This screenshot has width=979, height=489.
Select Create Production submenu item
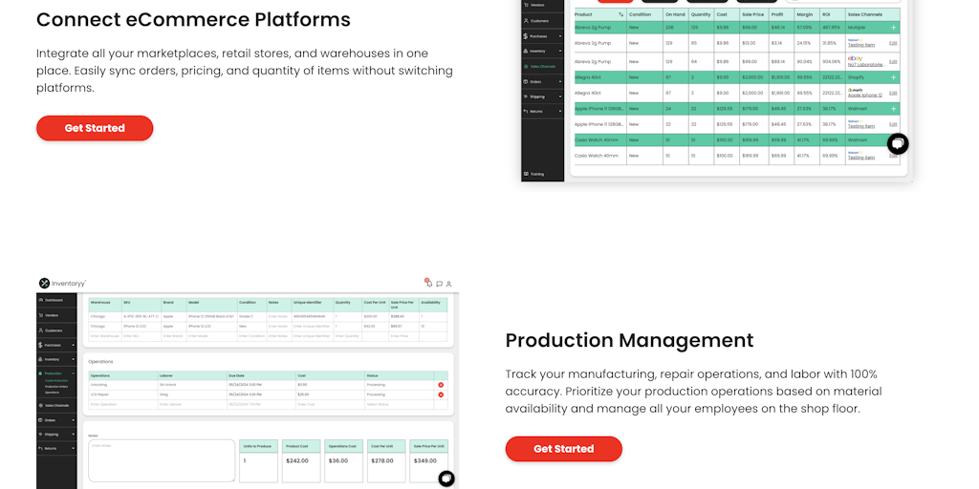pyautogui.click(x=56, y=380)
